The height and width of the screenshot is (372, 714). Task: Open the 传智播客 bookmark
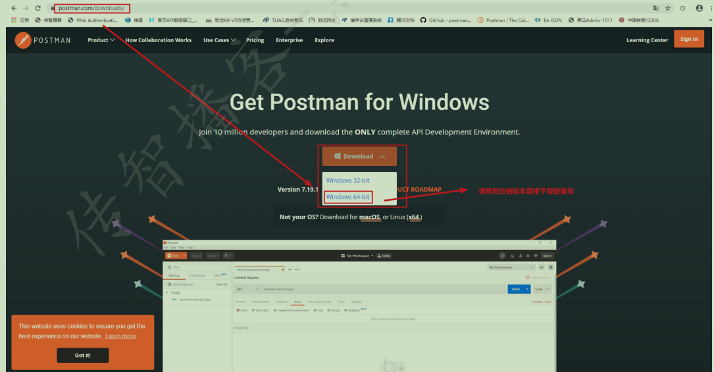pos(48,20)
